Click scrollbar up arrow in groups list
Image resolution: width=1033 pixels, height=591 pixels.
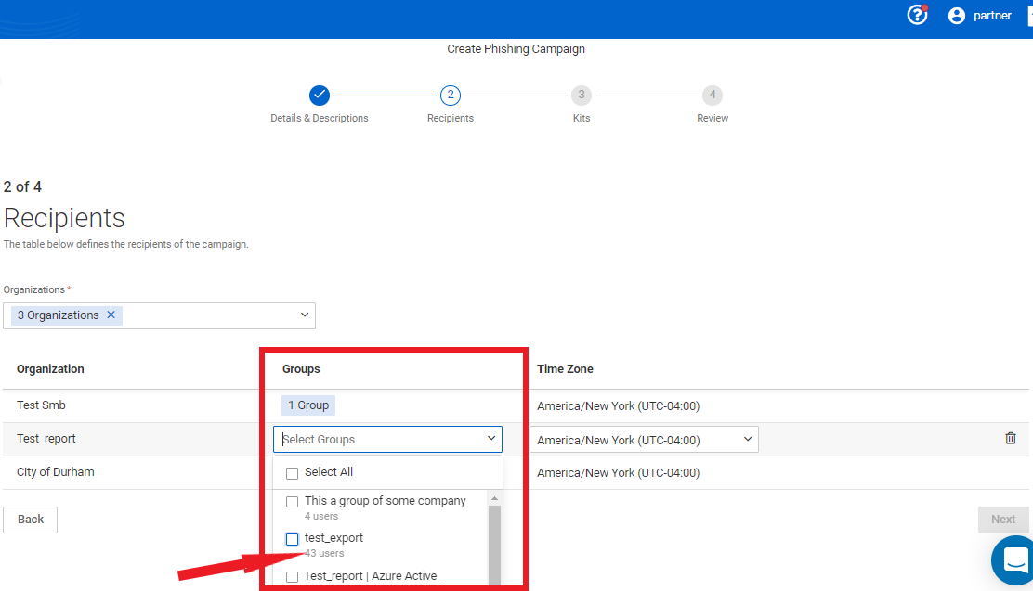tap(495, 498)
